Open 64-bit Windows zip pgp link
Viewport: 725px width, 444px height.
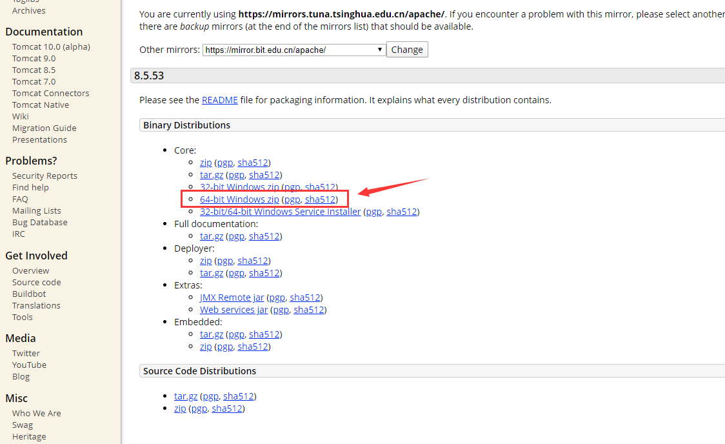pos(292,199)
